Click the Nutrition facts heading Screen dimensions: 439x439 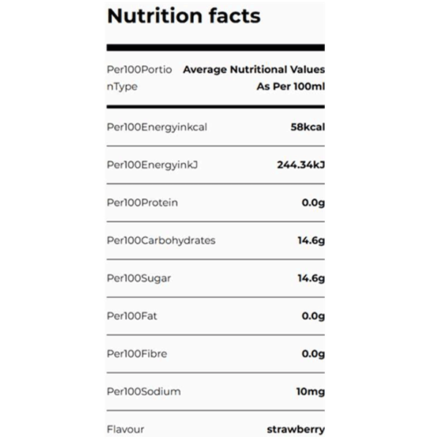click(184, 16)
